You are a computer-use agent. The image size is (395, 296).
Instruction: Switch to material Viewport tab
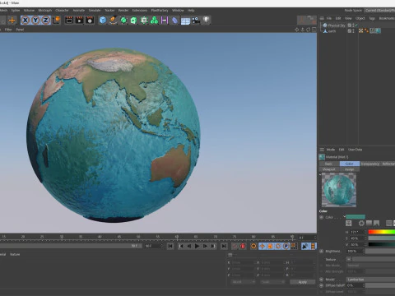point(329,169)
